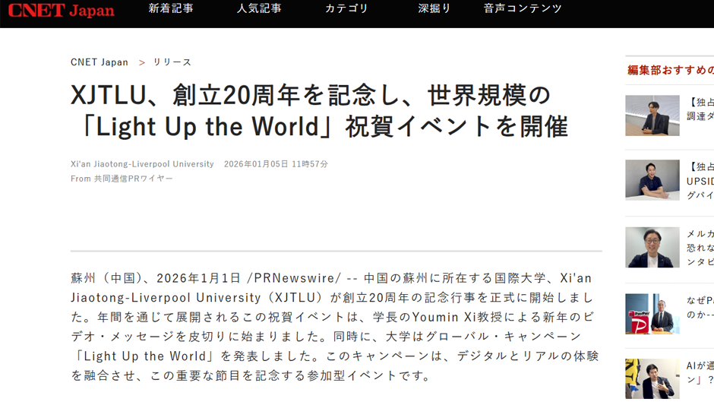Open thumbnail of smiling man with glasses
This screenshot has width=714, height=402.
(652, 247)
